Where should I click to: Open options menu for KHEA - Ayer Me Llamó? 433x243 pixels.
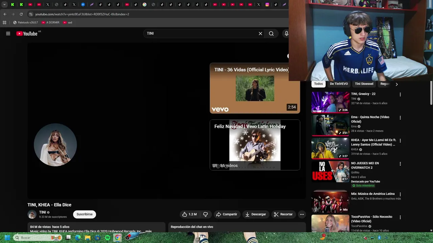coord(400,141)
